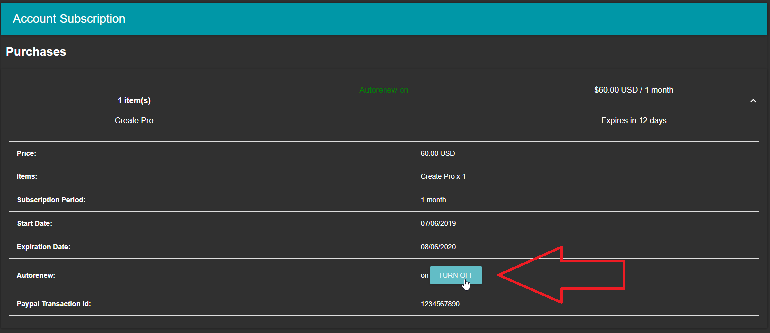Image resolution: width=770 pixels, height=333 pixels.
Task: Select the 1 month subscription period value
Action: coord(433,200)
